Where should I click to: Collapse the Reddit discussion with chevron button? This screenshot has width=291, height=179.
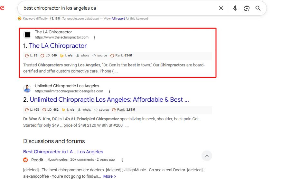click(207, 156)
